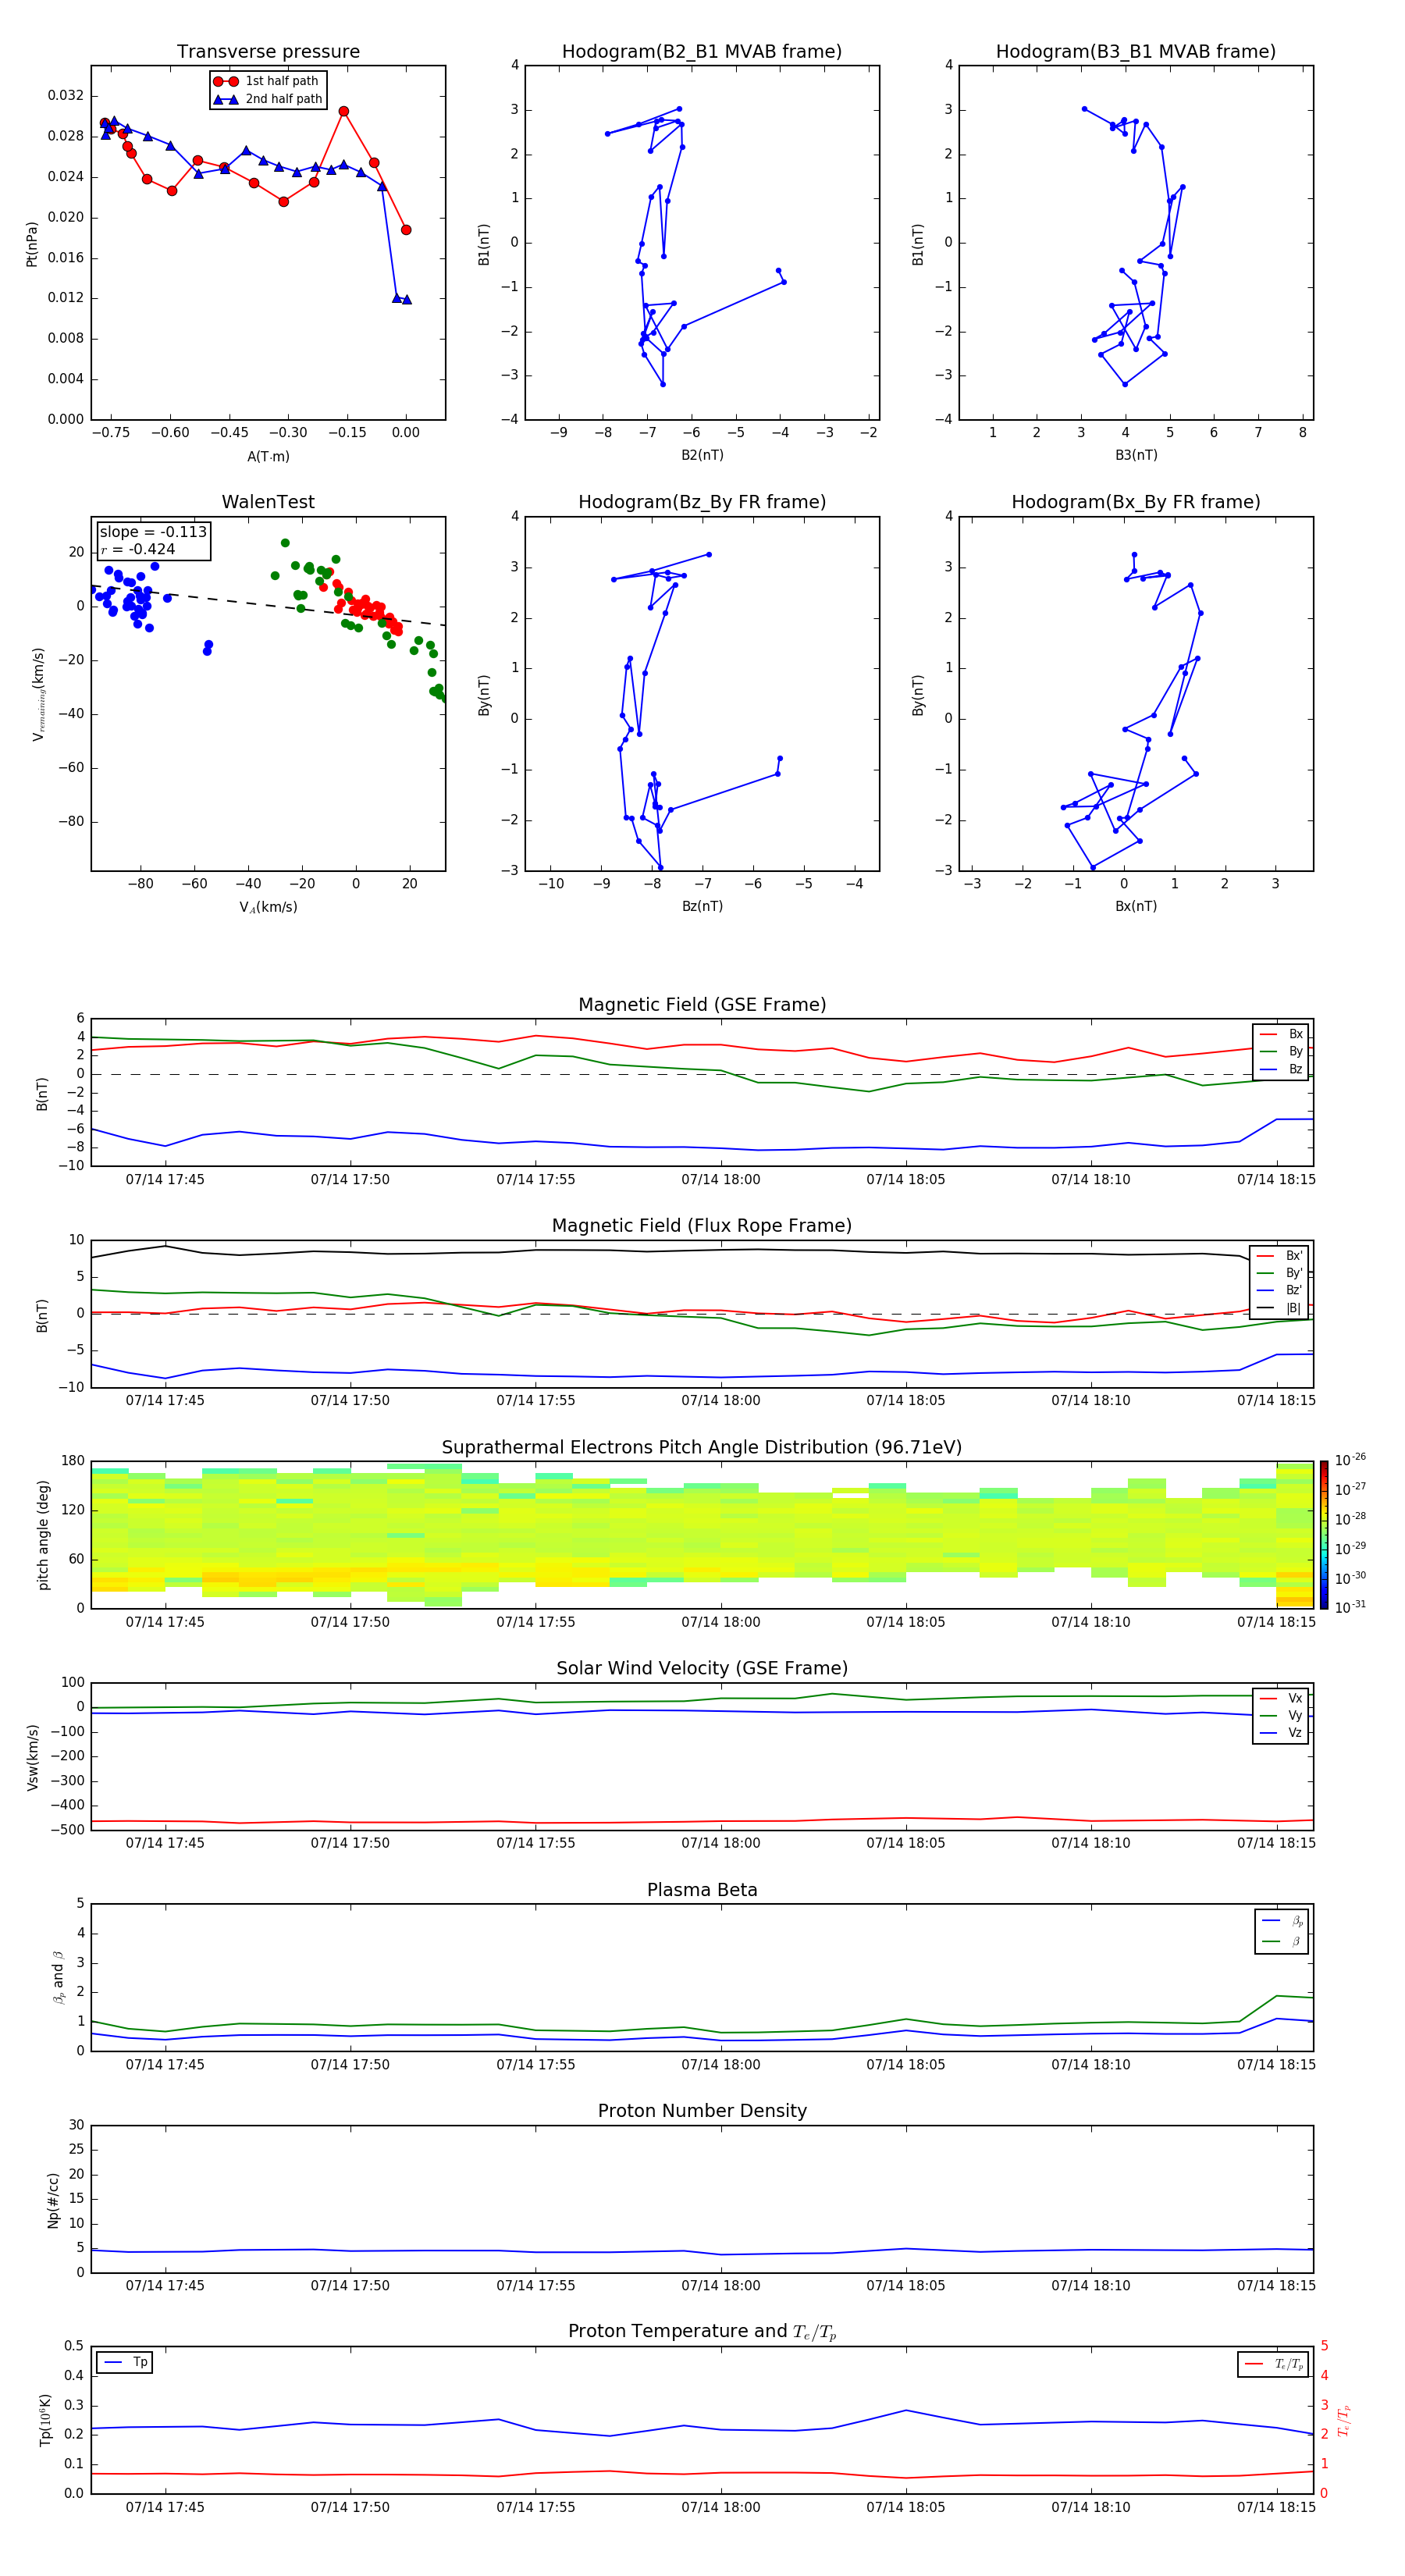Click the Solar Wind Velocity (GSE Frame) title
The image size is (1405, 2576).
702,1668
